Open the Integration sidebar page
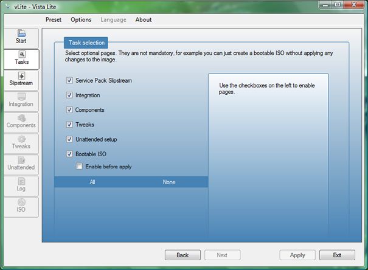Viewport: 368px width, 270px height. [21, 101]
